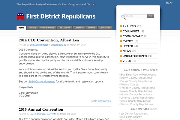
Task: Open 1st District Republicans Facebook link
Action: point(134,114)
